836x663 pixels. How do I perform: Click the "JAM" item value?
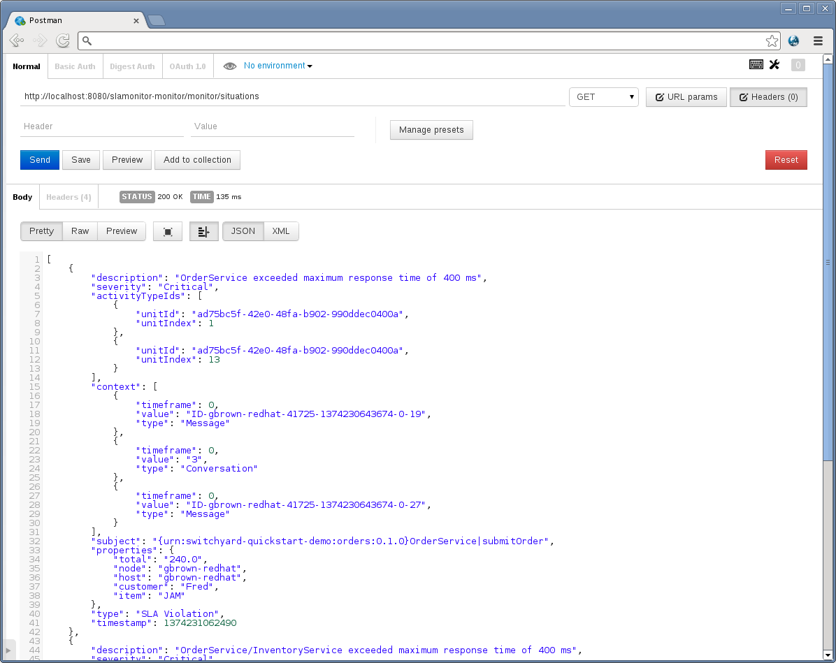click(172, 596)
